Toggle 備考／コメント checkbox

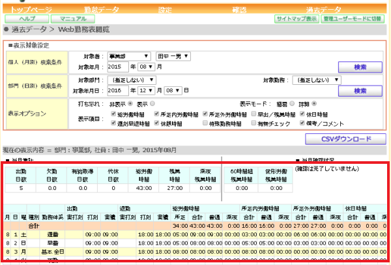(x=302, y=123)
